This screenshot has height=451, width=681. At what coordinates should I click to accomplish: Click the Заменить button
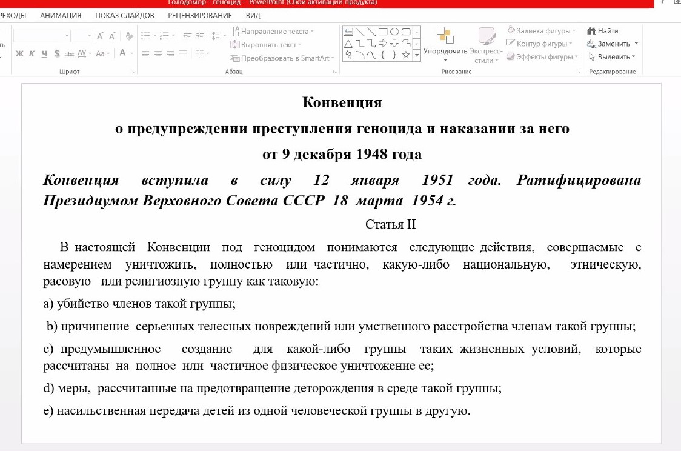pyautogui.click(x=613, y=44)
